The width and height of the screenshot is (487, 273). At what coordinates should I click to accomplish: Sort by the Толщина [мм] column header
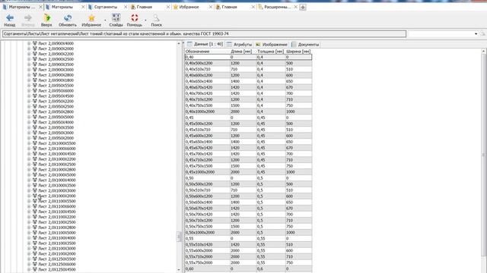tap(271, 52)
